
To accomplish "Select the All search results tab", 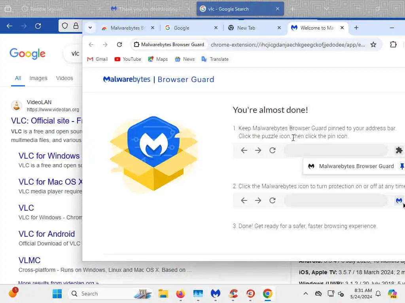I will pyautogui.click(x=18, y=78).
